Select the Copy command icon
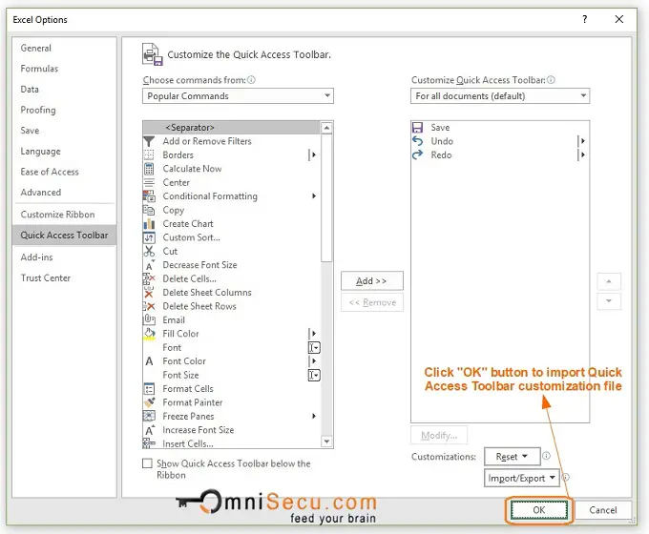The width and height of the screenshot is (649, 534). click(149, 210)
